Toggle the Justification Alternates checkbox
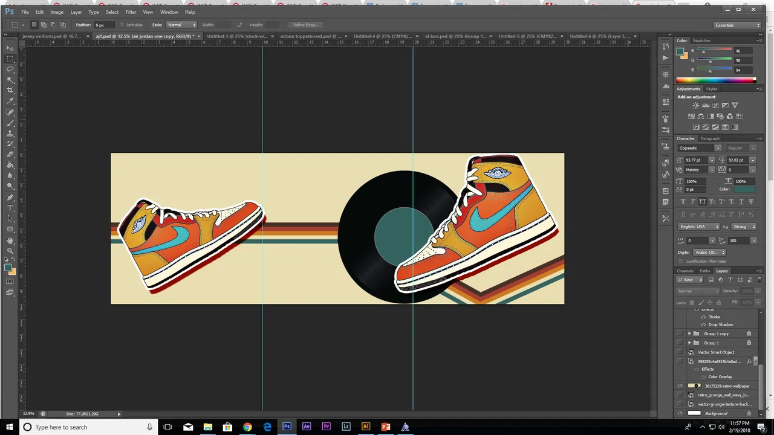The image size is (774, 435). point(681,261)
